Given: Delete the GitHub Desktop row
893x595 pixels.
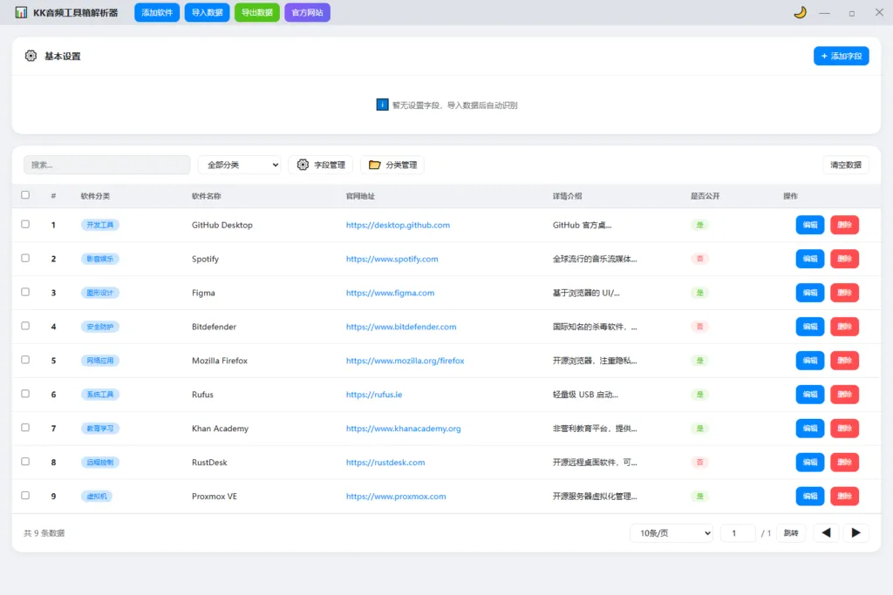Looking at the screenshot, I should click(844, 225).
